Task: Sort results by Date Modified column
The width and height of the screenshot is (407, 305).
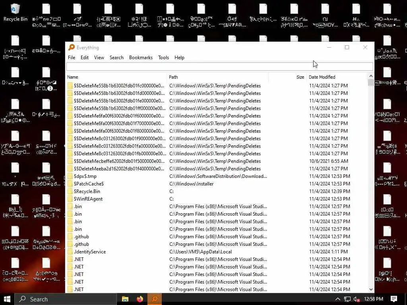Action: [337, 77]
